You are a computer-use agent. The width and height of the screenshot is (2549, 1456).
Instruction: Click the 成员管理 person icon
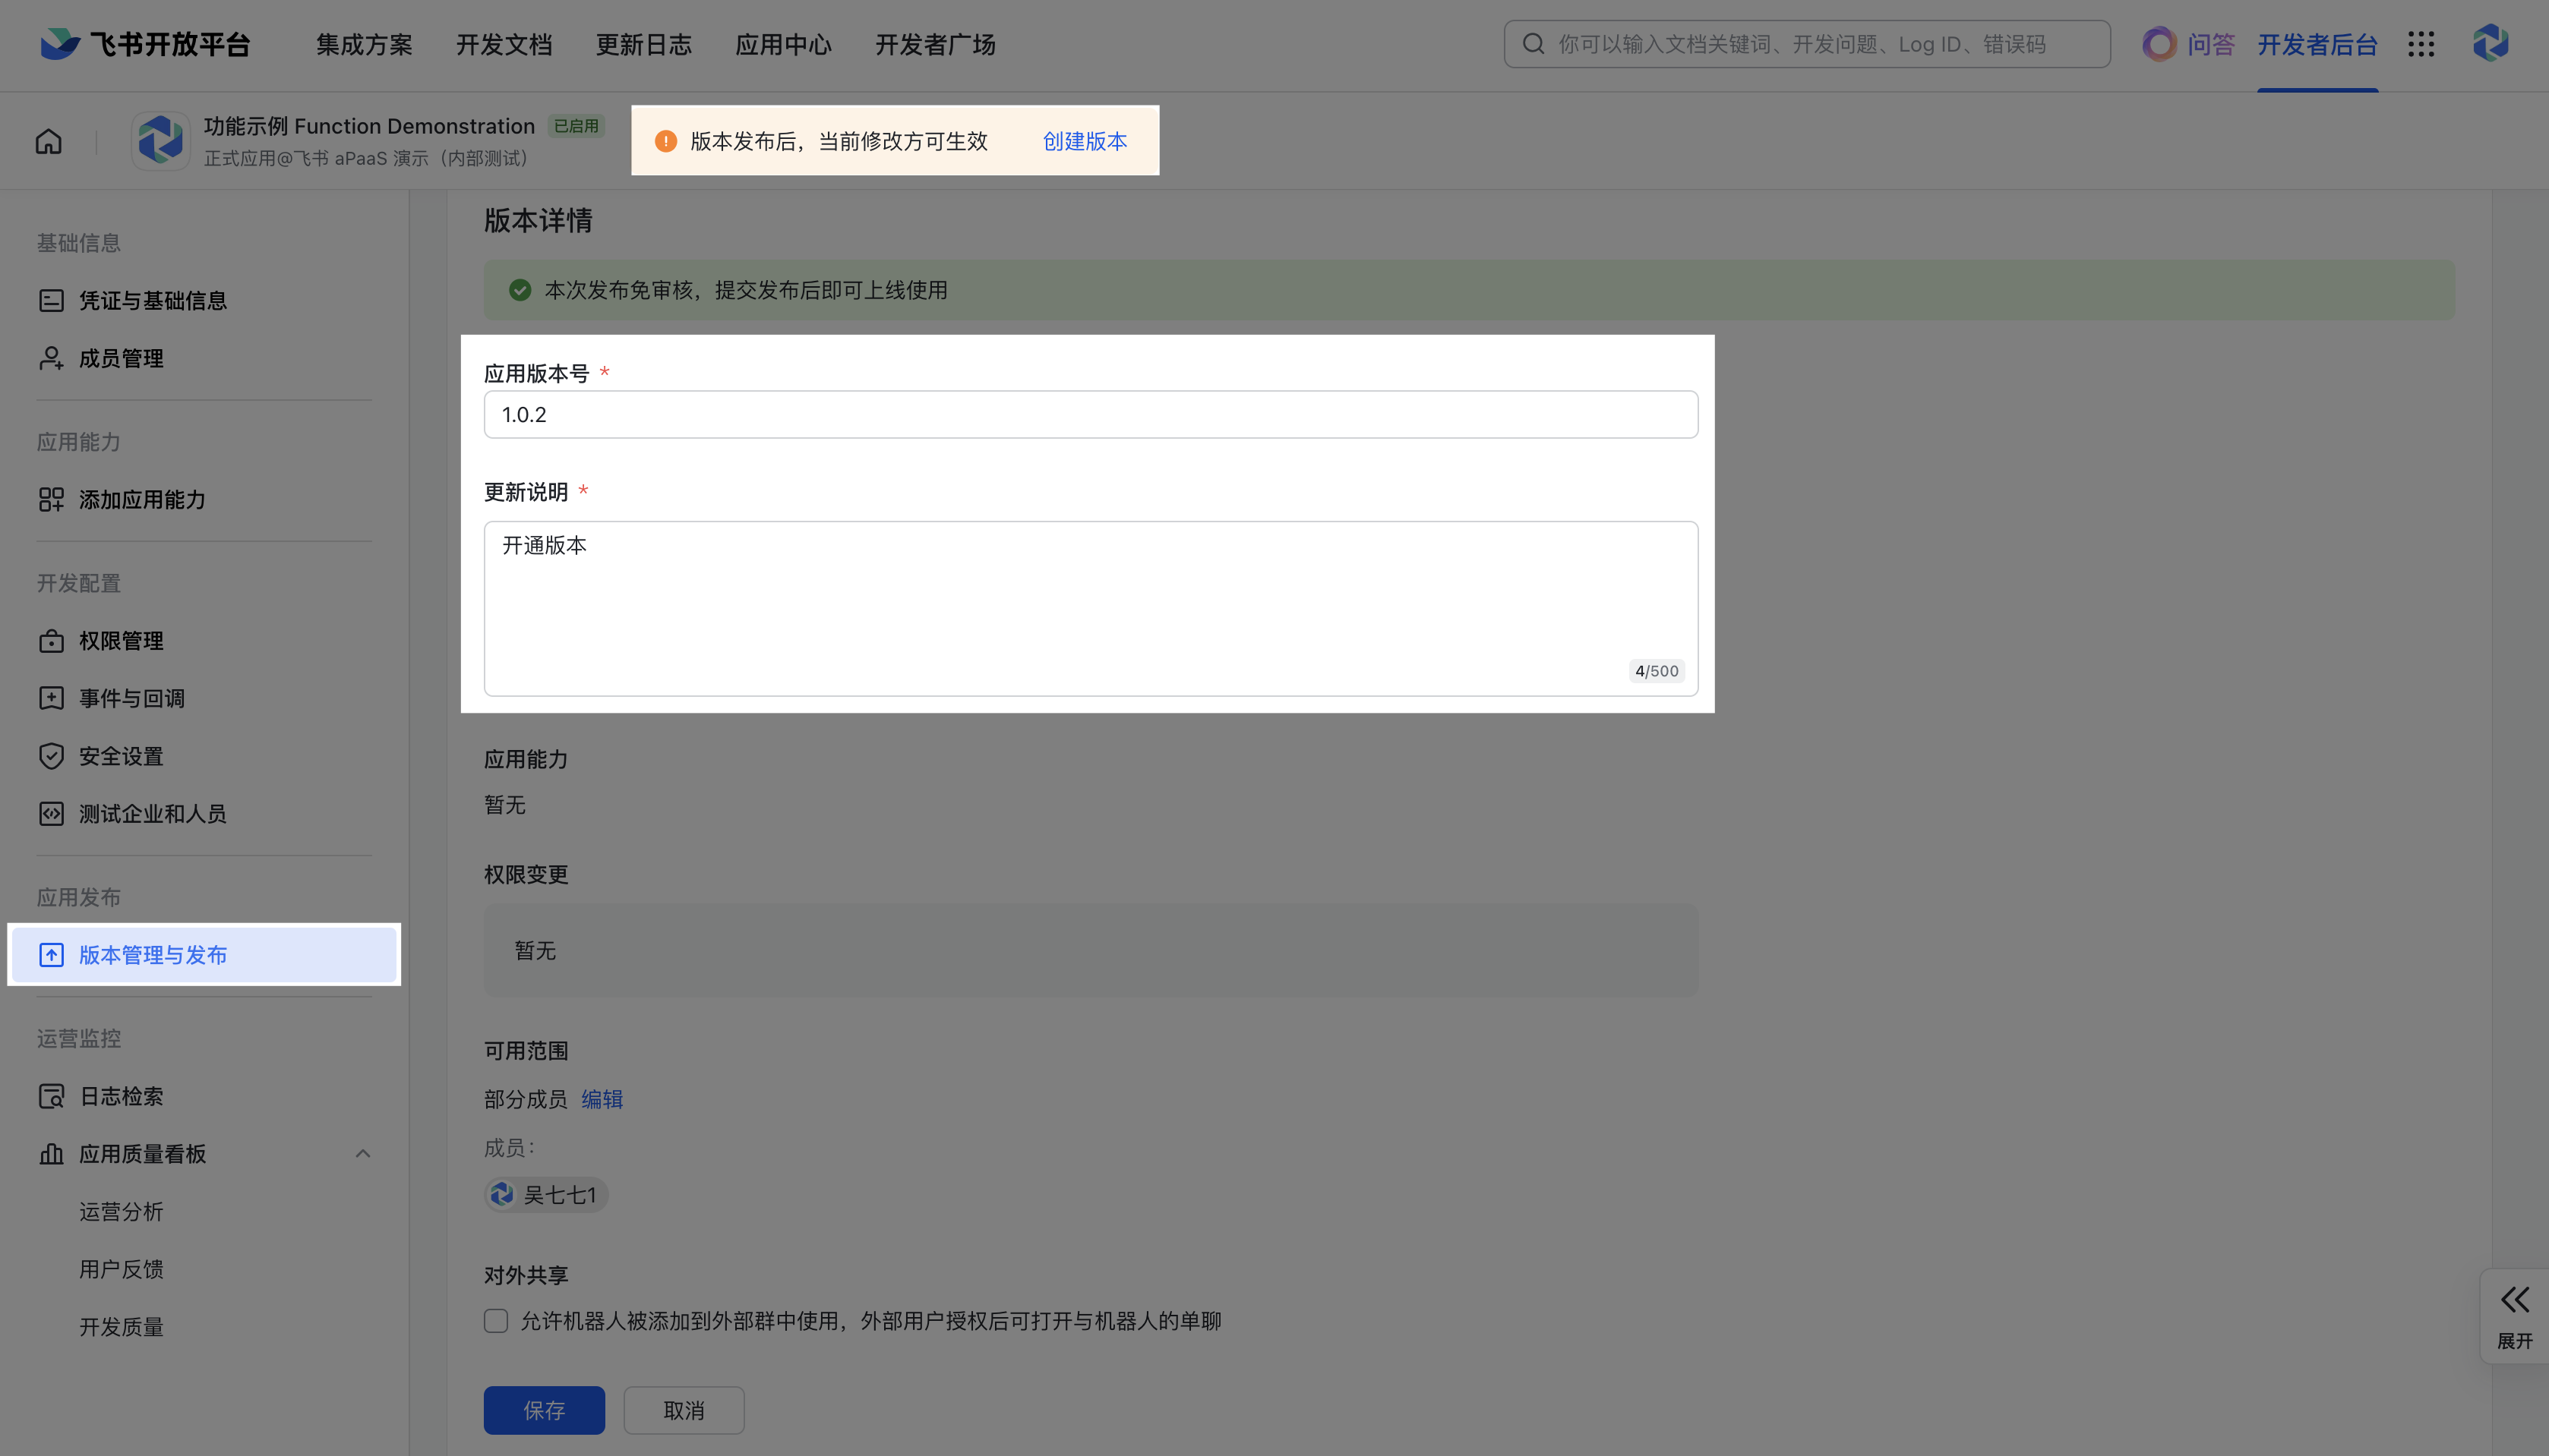[51, 358]
